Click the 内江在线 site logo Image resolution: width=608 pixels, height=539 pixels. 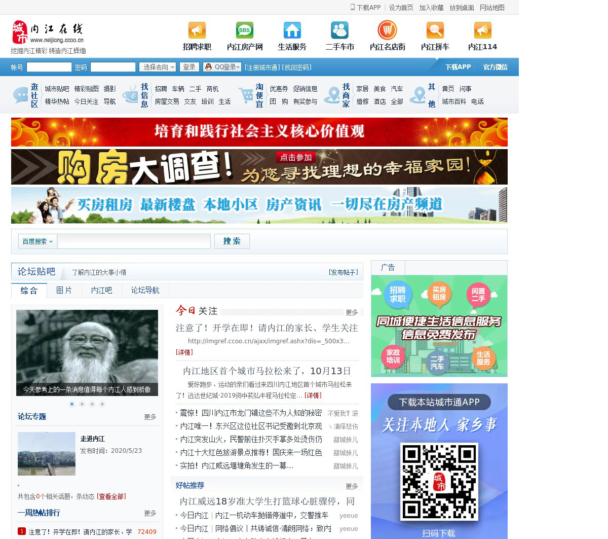coord(48,33)
